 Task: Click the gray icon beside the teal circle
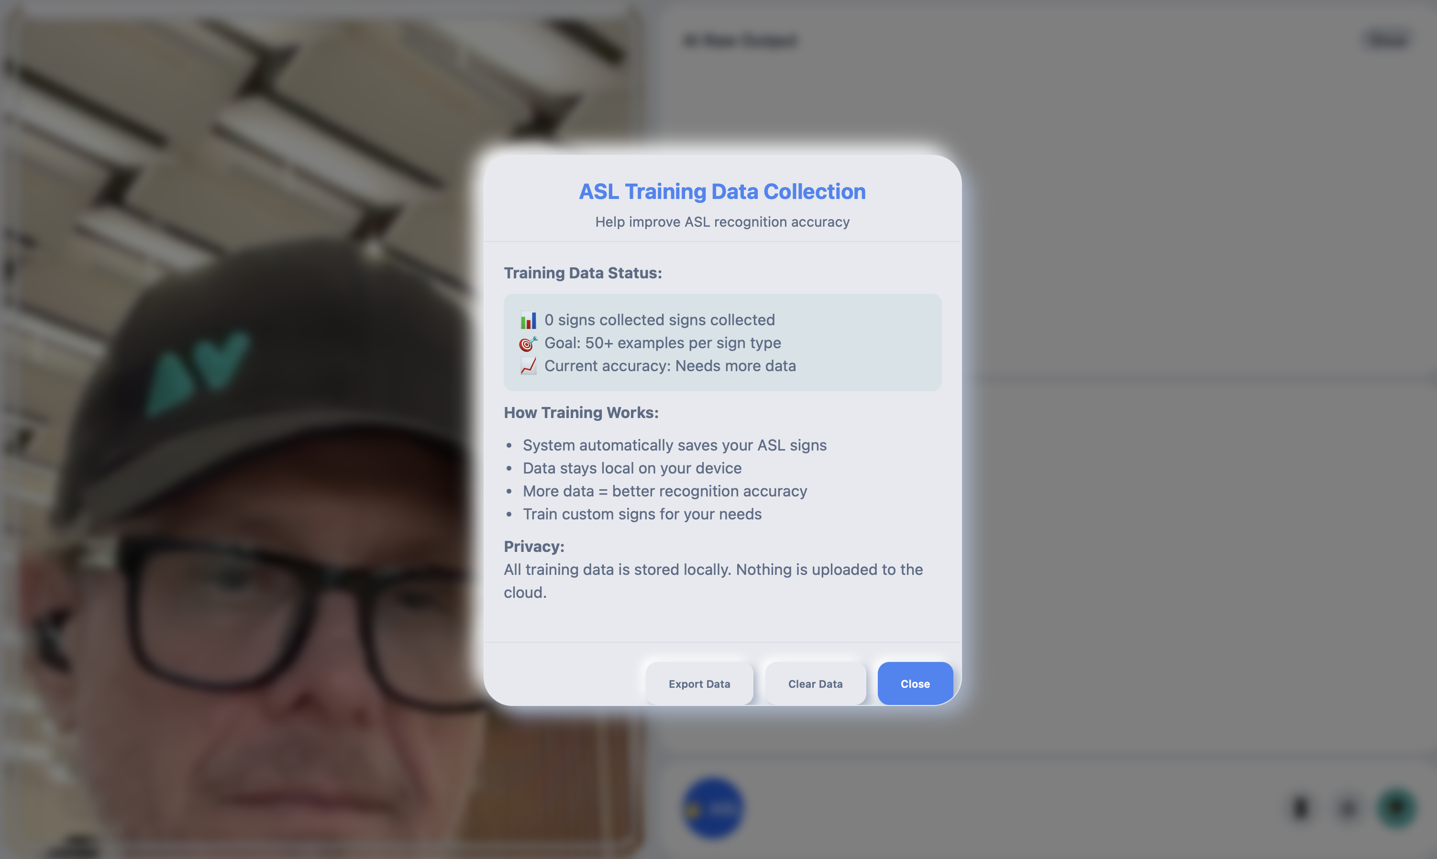[1349, 808]
